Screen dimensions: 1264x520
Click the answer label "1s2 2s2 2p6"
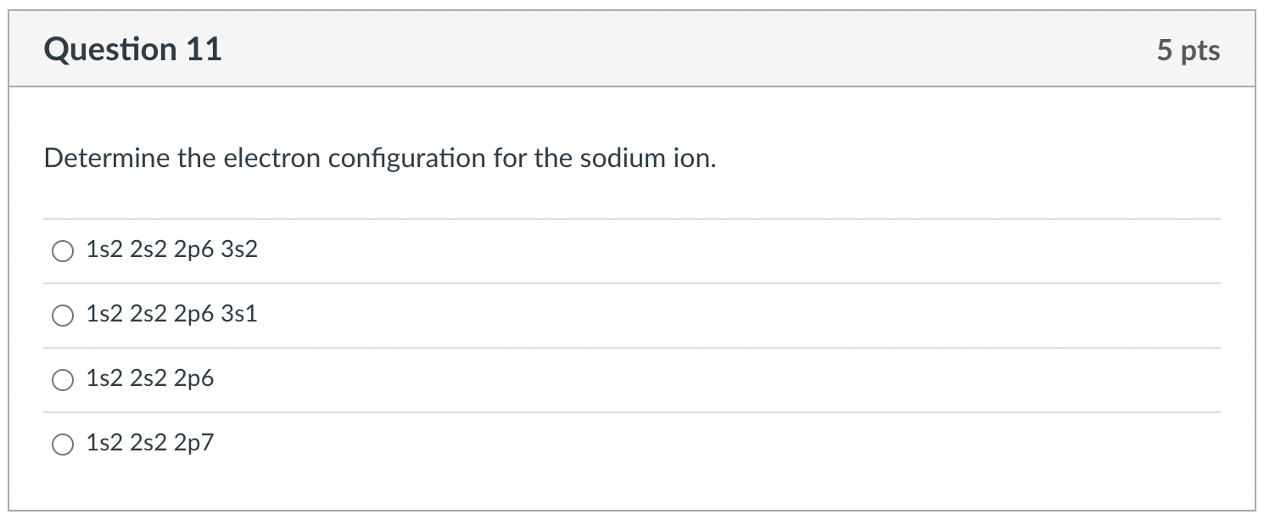[x=150, y=379]
